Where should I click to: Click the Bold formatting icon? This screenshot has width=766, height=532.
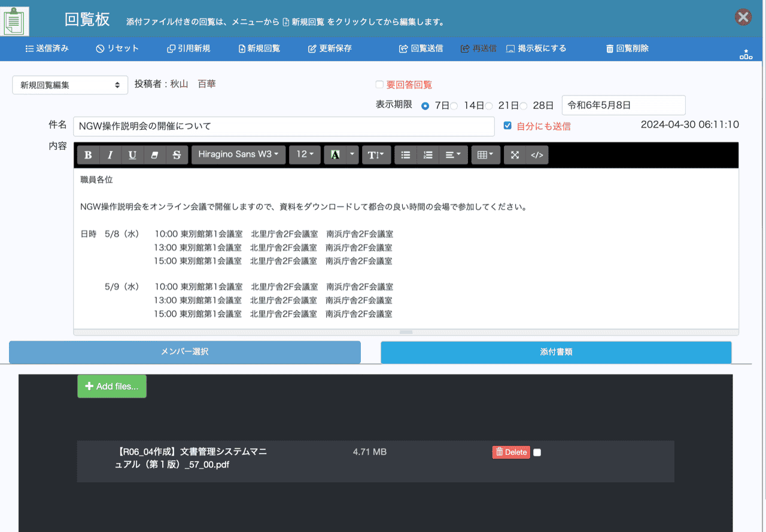tap(88, 155)
